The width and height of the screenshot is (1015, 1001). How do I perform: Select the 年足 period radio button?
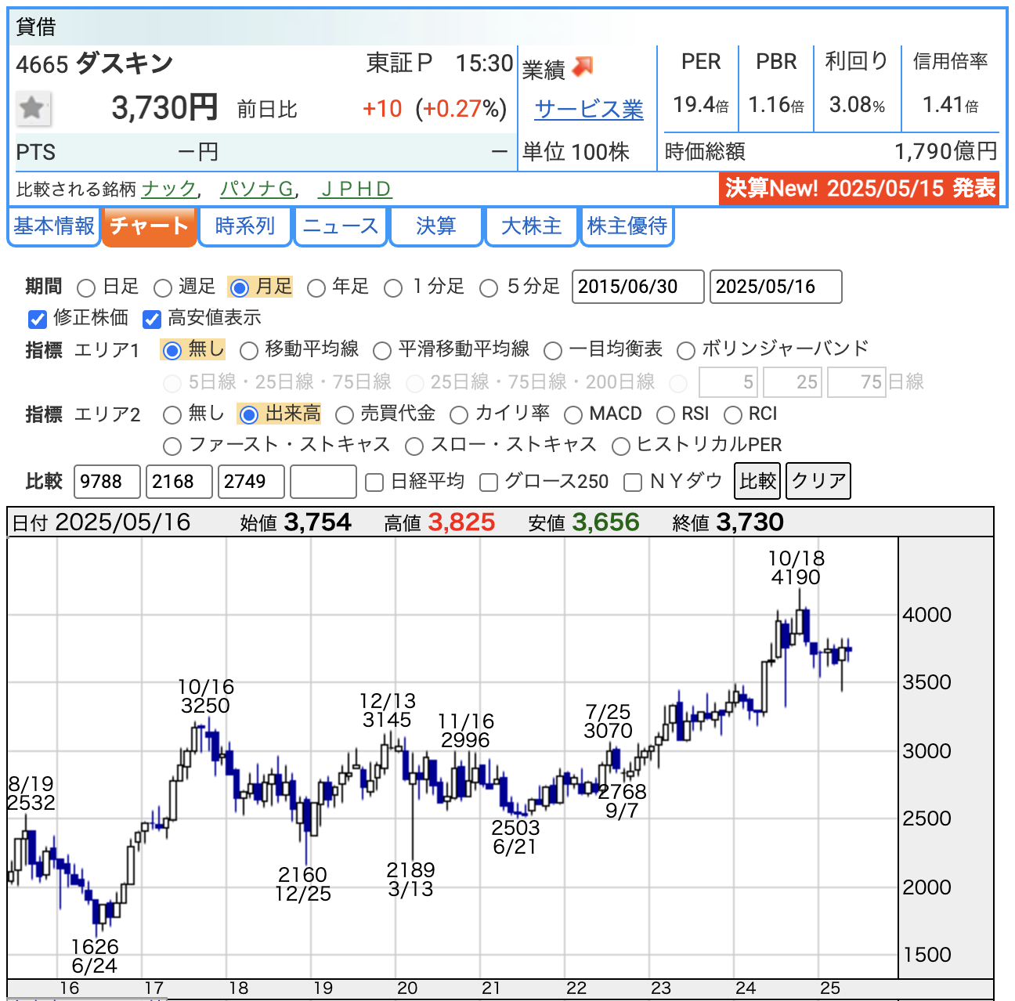pyautogui.click(x=316, y=288)
